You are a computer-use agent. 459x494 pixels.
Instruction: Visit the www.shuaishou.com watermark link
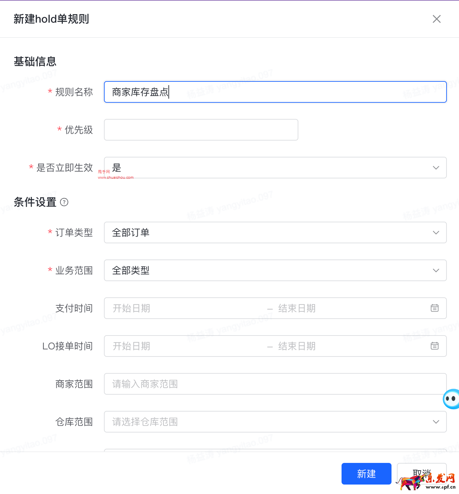[x=115, y=177]
